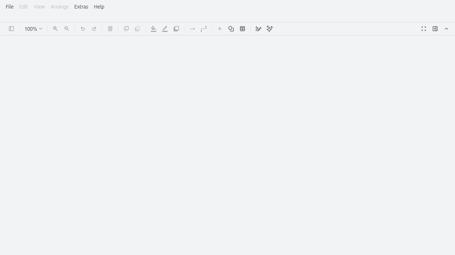Open the Edit menu
This screenshot has width=455, height=255.
(23, 7)
